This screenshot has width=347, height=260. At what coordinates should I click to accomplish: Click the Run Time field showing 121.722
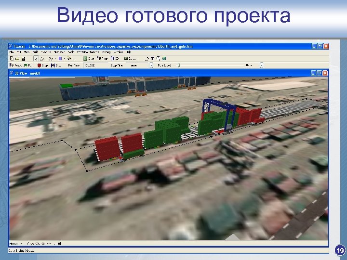[95, 65]
